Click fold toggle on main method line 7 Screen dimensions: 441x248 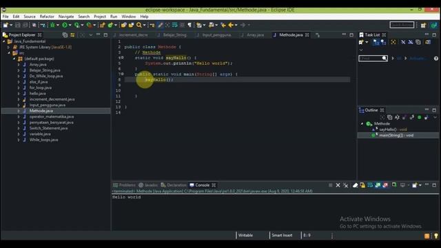click(123, 74)
